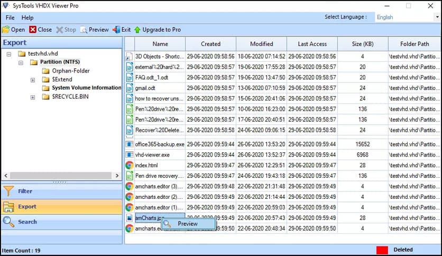The height and width of the screenshot is (256, 442).
Task: Click the red Deleted legend swatch
Action: 382,250
